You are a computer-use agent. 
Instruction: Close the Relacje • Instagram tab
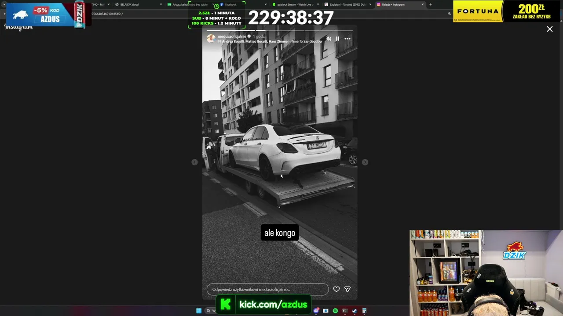tap(423, 4)
